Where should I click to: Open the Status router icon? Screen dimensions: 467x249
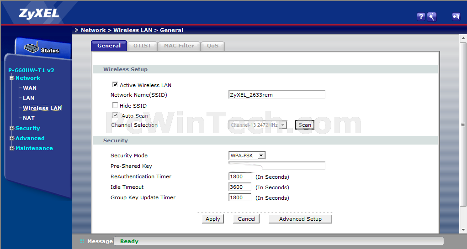[32, 47]
